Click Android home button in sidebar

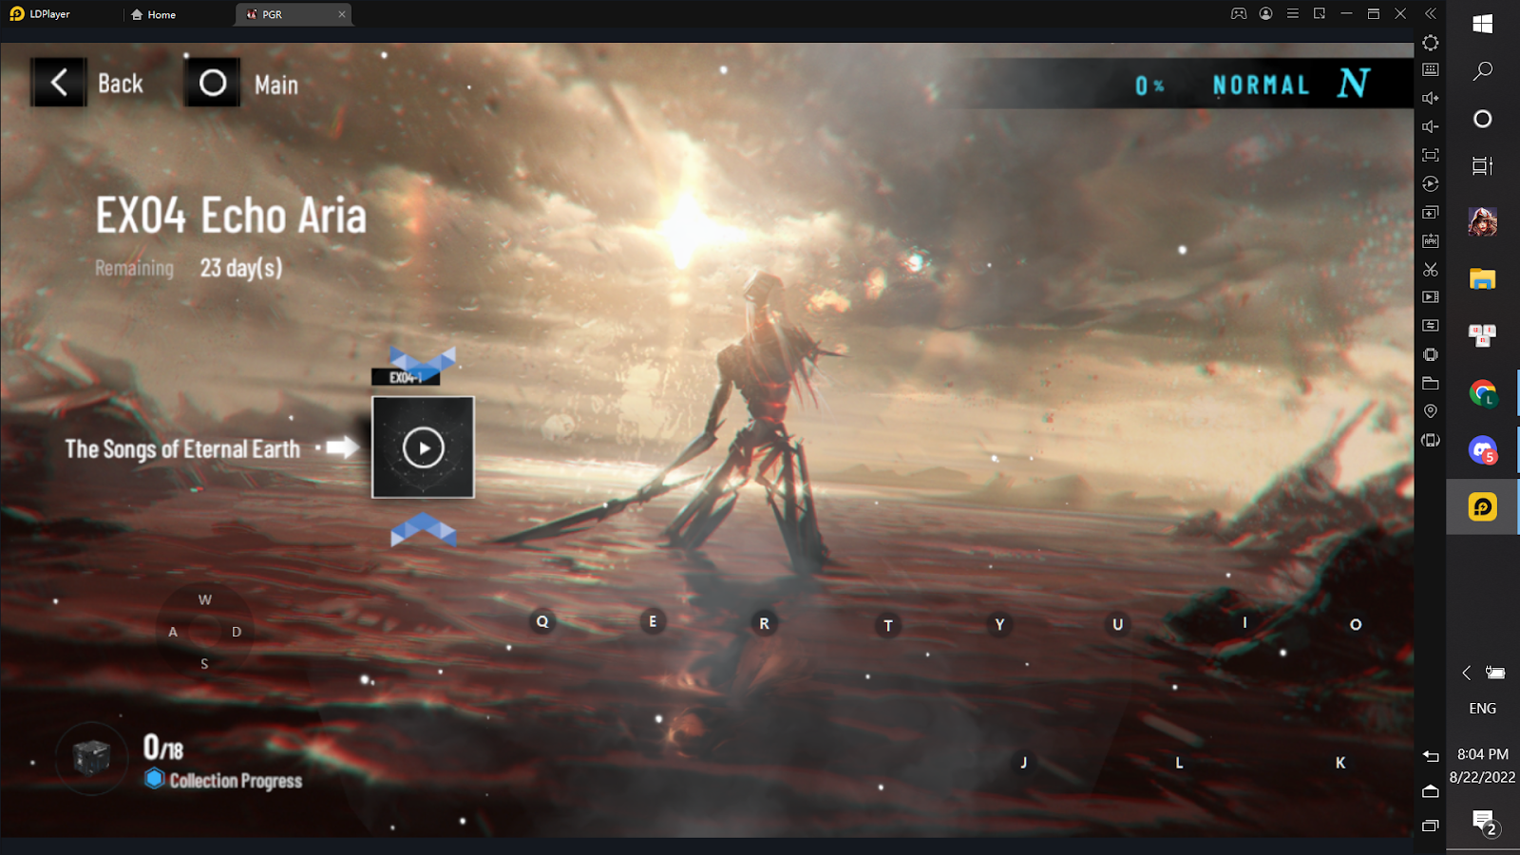tap(1431, 790)
